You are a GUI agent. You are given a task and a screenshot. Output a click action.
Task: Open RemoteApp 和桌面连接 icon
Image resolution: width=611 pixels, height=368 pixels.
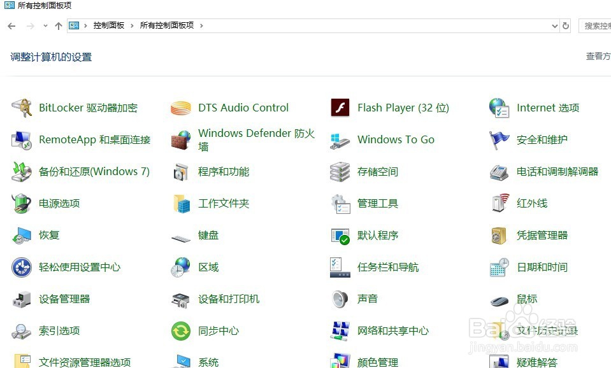22,140
